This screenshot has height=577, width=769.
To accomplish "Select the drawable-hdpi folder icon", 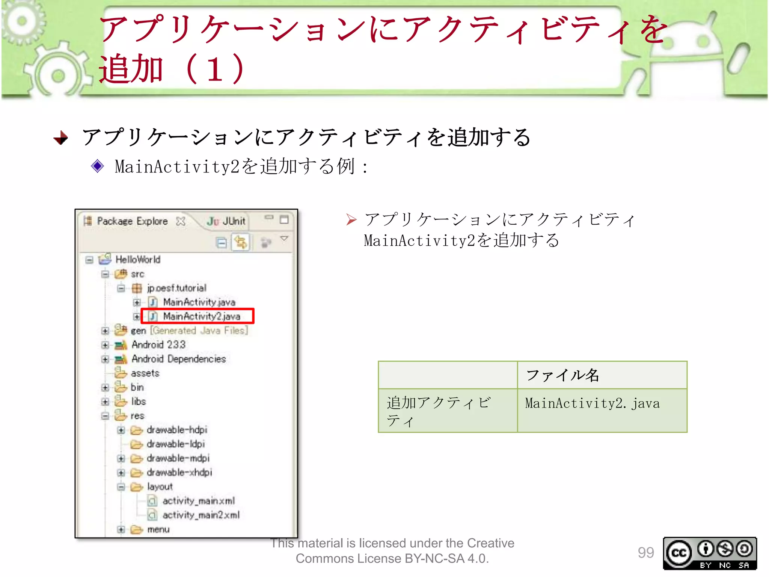I will pos(137,430).
